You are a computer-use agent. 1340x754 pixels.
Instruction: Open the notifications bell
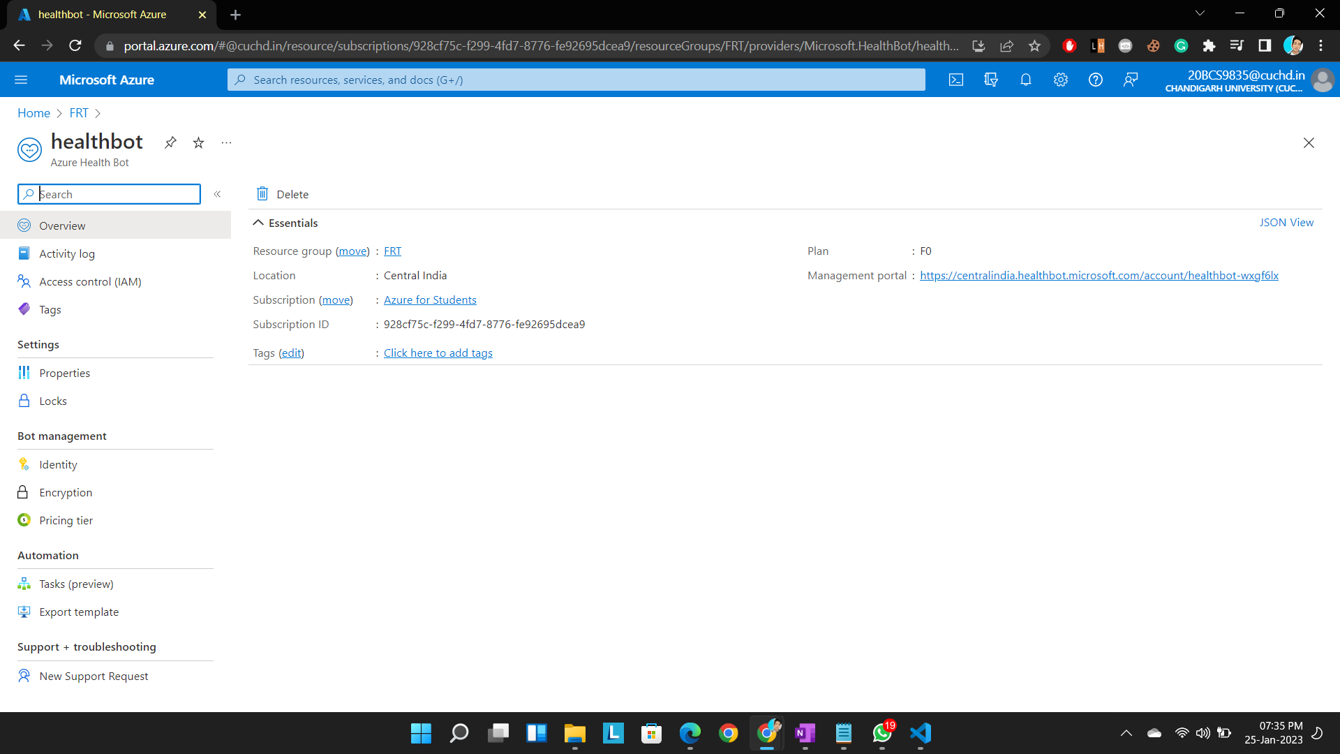tap(1026, 80)
